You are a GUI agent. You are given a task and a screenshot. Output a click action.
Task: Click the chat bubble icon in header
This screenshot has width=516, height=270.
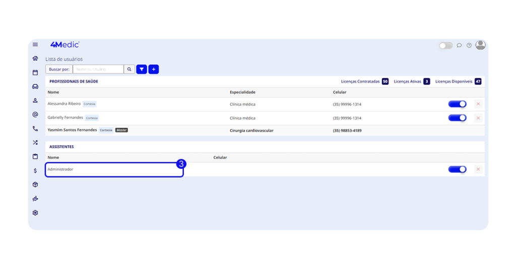point(459,45)
